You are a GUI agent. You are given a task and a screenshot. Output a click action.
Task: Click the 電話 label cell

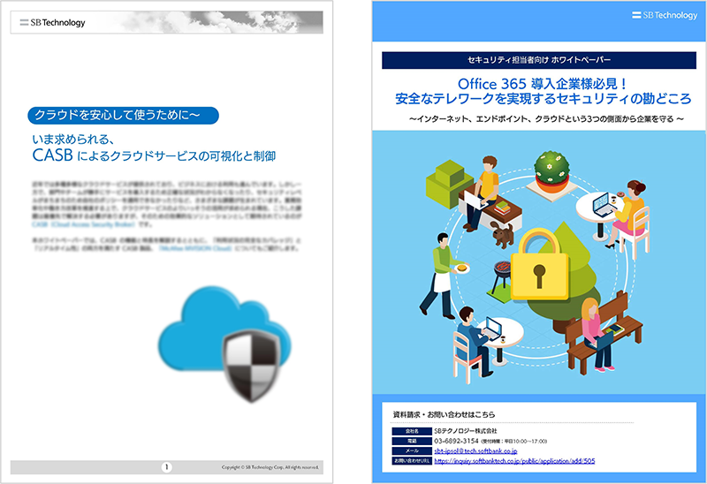point(412,442)
